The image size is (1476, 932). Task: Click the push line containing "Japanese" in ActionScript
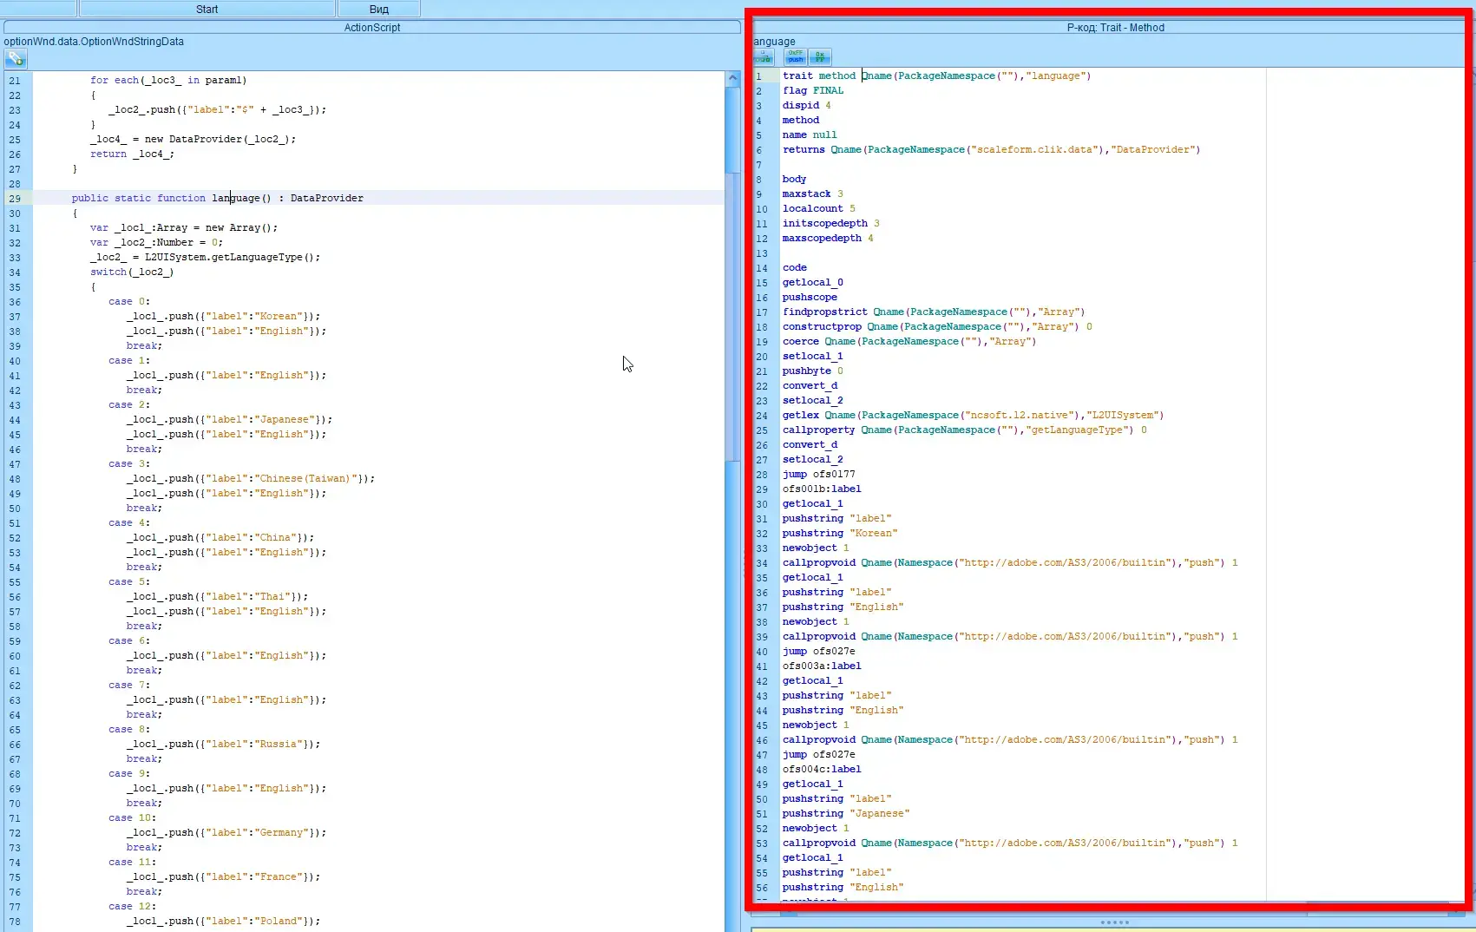point(230,419)
